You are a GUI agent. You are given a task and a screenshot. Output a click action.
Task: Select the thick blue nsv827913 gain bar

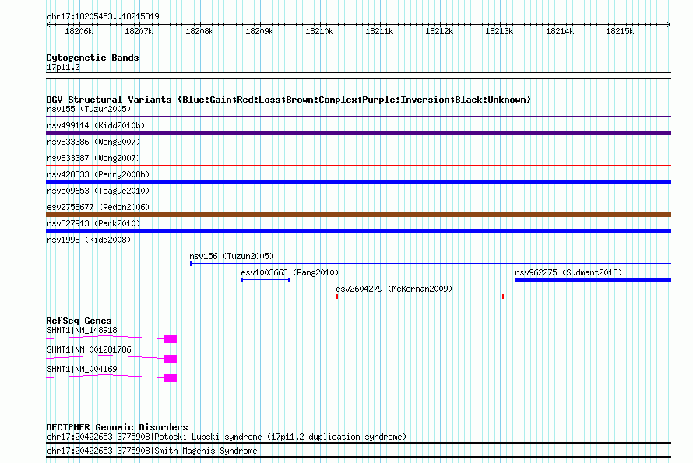coord(358,231)
